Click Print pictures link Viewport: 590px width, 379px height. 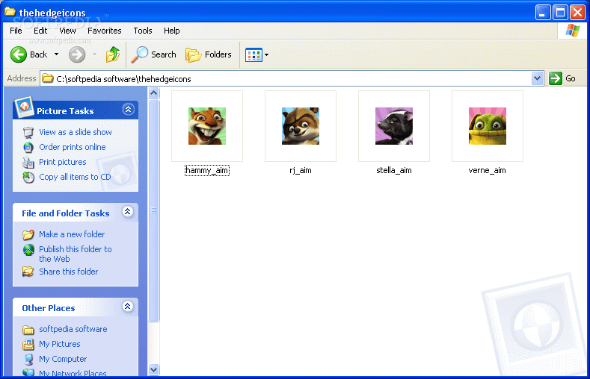coord(63,162)
